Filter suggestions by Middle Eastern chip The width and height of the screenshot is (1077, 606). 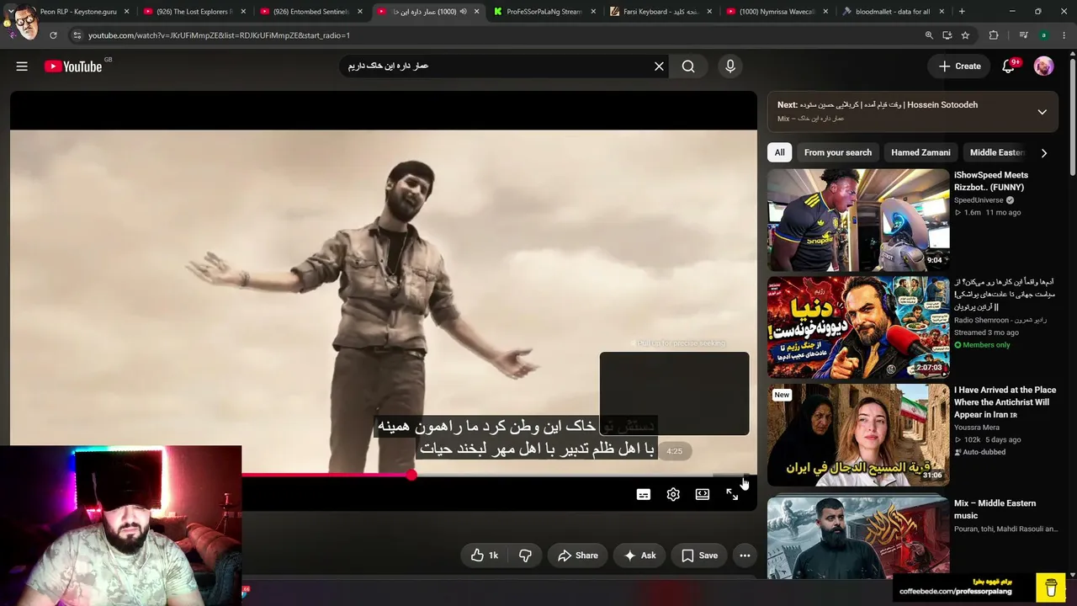(997, 152)
